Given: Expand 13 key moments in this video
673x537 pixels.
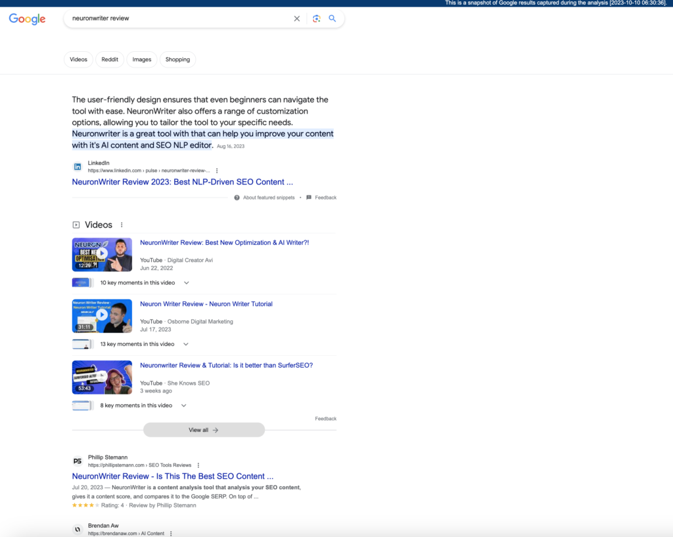Looking at the screenshot, I should point(144,344).
